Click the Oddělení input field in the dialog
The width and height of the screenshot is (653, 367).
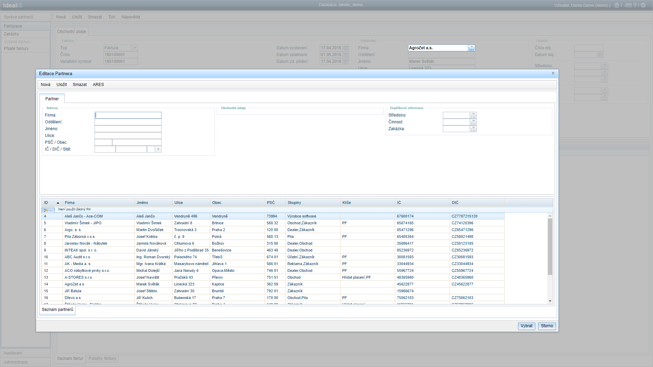coord(128,122)
